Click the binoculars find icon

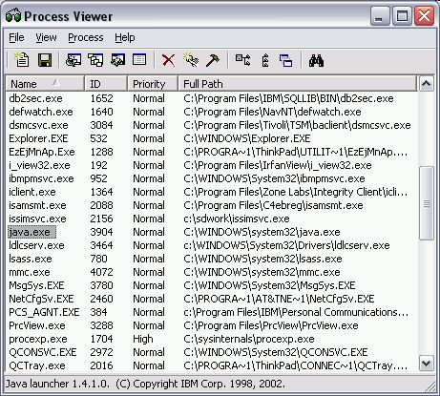click(316, 60)
